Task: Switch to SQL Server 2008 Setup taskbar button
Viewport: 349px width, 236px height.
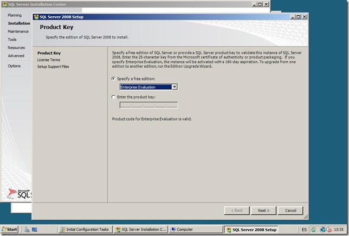Action: (x=251, y=230)
